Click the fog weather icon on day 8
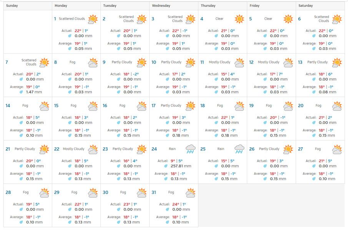 (x=93, y=62)
